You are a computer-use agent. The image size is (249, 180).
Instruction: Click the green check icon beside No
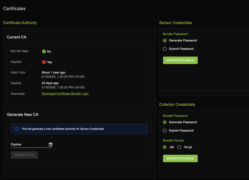pyautogui.click(x=44, y=51)
